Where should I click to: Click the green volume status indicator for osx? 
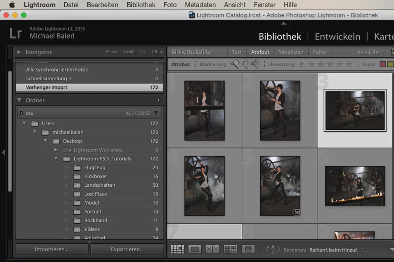pos(21,113)
